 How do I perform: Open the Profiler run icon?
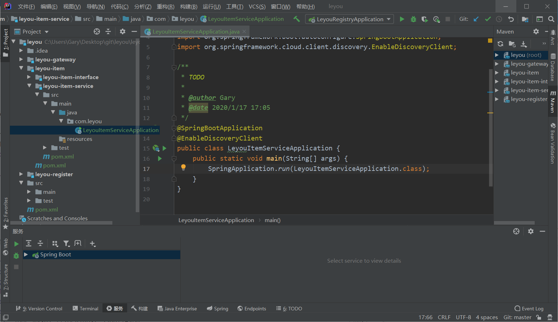pyautogui.click(x=436, y=19)
